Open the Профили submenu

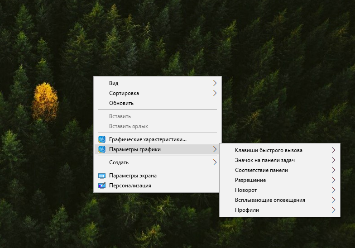tap(247, 210)
